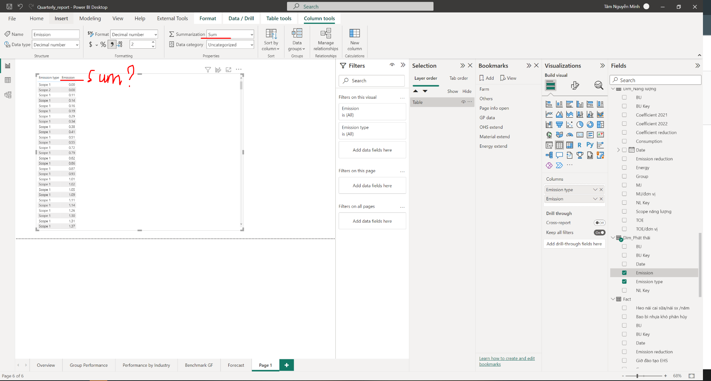Pick the Slicer visual

(x=549, y=145)
